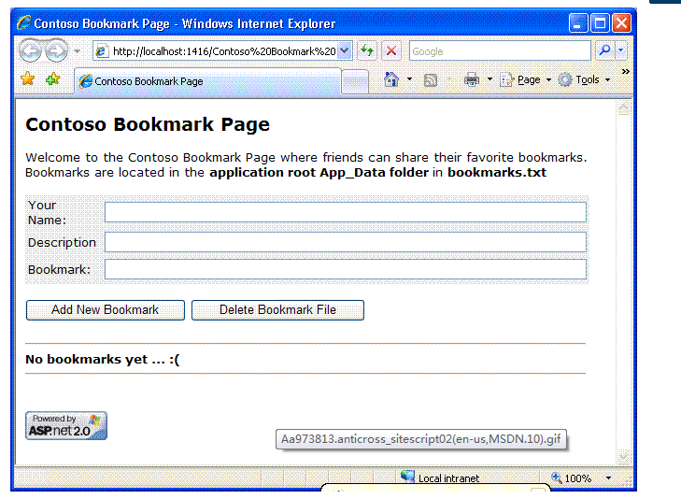Go back with the browser Back arrow
Viewport: 681px width, 499px height.
[30, 50]
